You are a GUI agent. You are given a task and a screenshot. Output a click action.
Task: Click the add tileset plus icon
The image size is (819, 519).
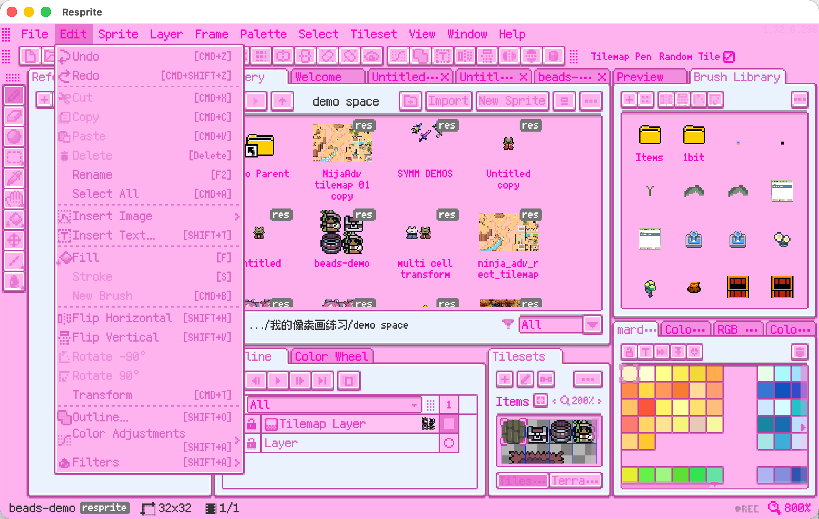[504, 379]
